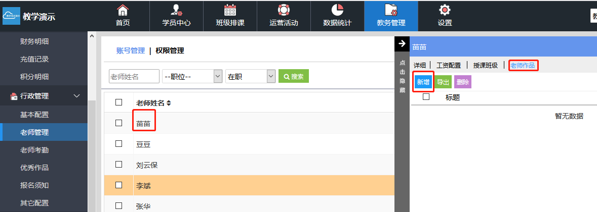
Task: Click the green 搜索 button
Action: pyautogui.click(x=294, y=77)
